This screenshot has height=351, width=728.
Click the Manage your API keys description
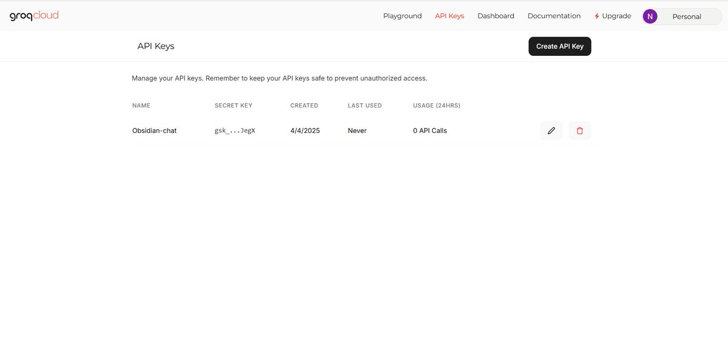tap(280, 78)
